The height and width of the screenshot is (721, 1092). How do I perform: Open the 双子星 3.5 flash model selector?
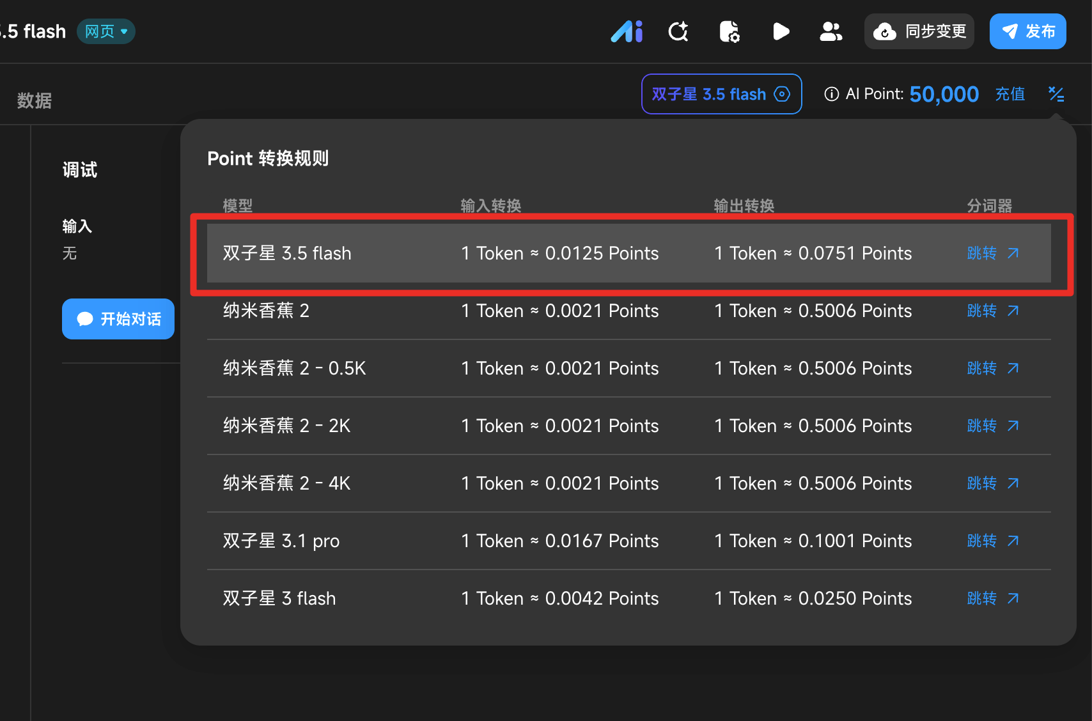722,94
